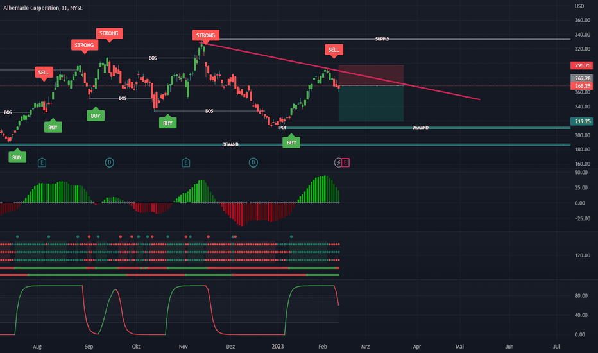Click the BUY label above Sep
The width and height of the screenshot is (598, 353).
click(x=96, y=115)
